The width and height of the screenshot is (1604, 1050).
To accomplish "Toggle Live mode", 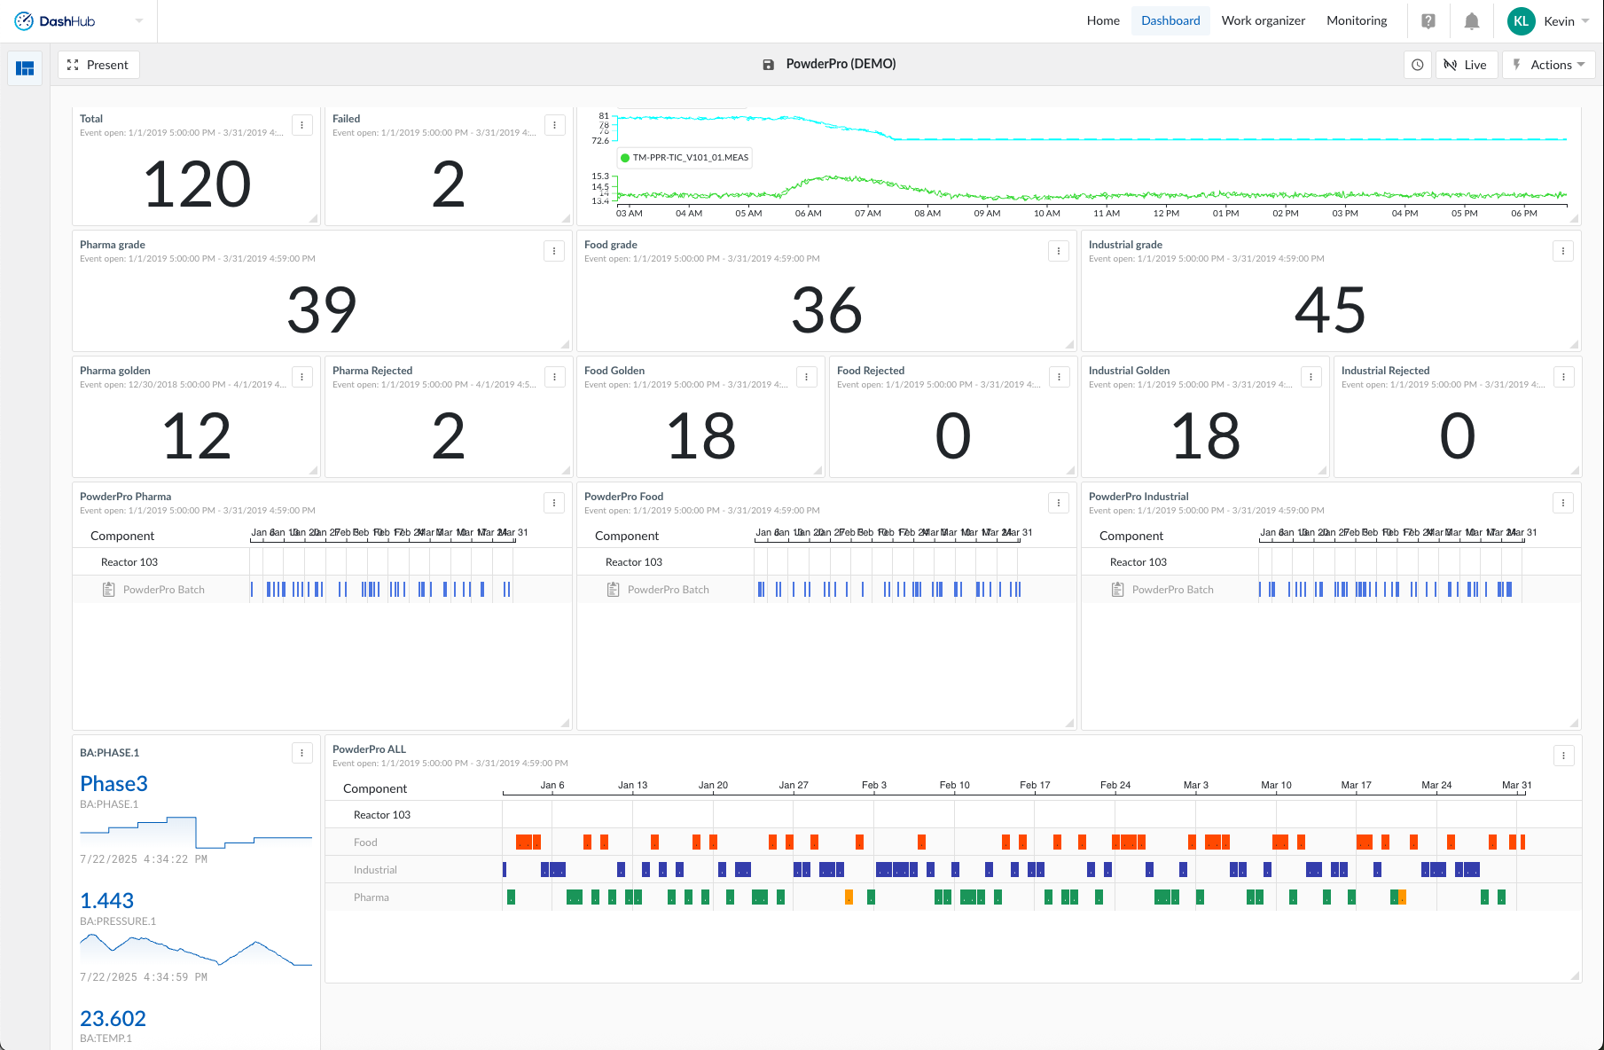I will 1467,65.
